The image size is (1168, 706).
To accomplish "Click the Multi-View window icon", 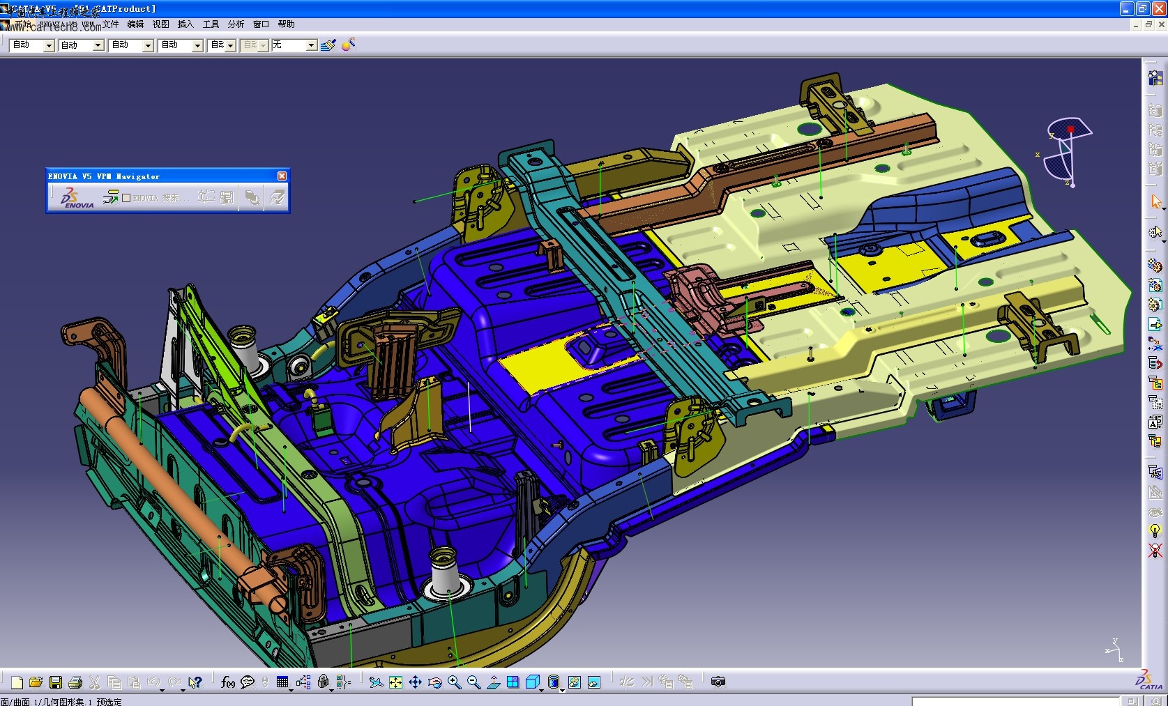I will 513,682.
